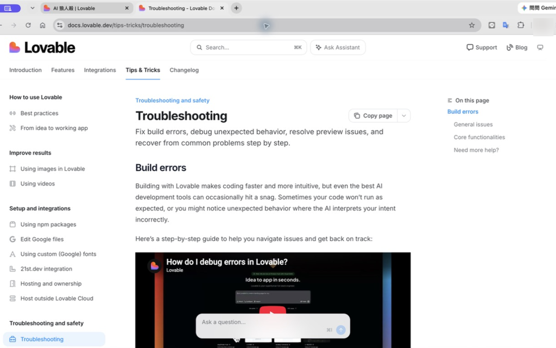Click Lovable channel avatar on video
556x348 pixels.
[154, 265]
